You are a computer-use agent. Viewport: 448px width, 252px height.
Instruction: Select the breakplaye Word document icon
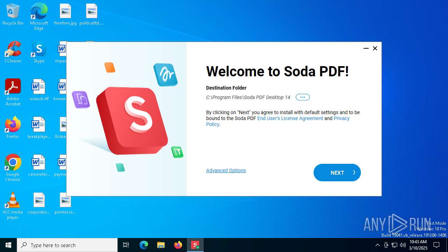coord(39,128)
